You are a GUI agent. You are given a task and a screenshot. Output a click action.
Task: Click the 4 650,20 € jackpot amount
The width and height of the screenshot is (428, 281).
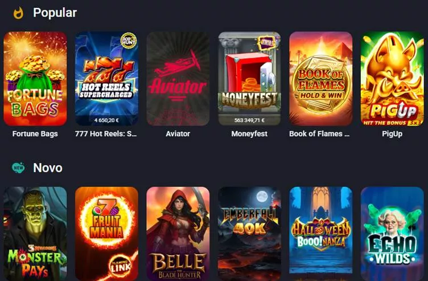(x=106, y=120)
